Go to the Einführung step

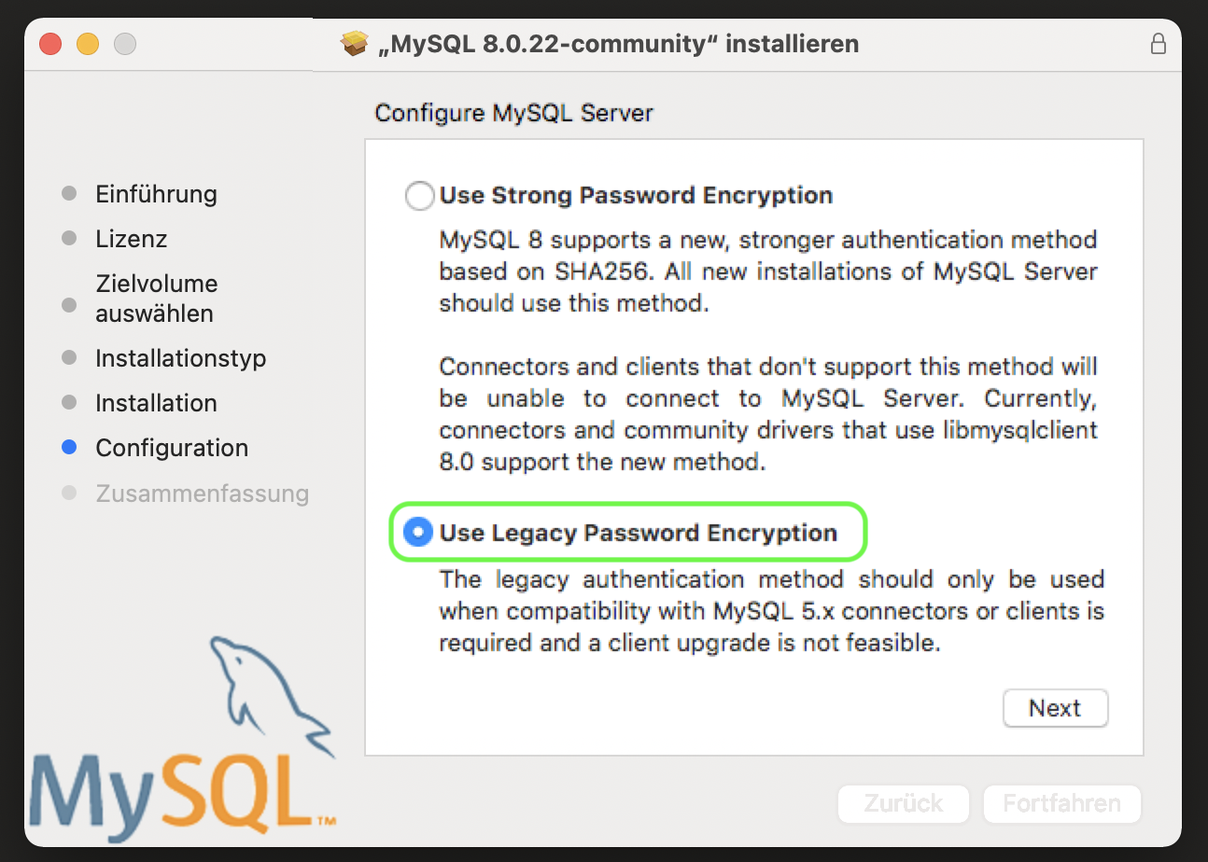(x=156, y=194)
